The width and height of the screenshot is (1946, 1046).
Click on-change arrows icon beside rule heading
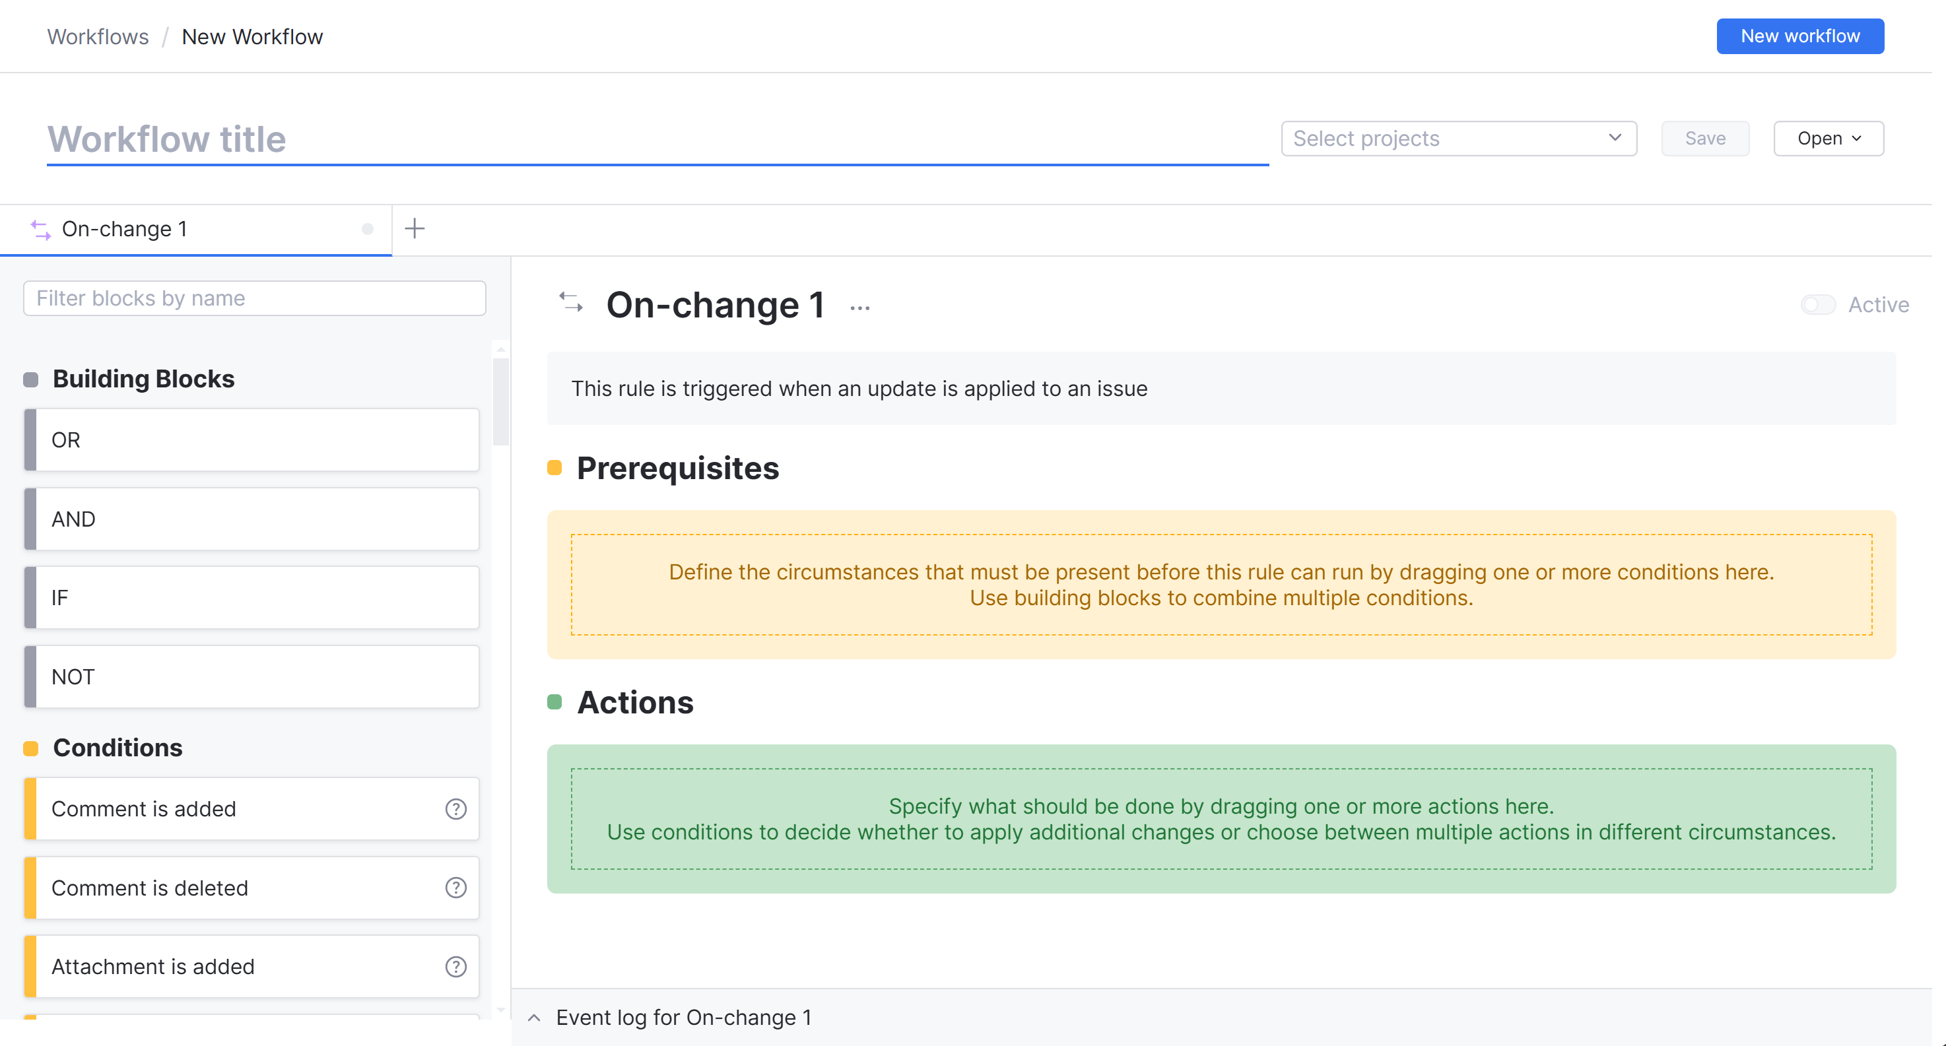pos(571,303)
